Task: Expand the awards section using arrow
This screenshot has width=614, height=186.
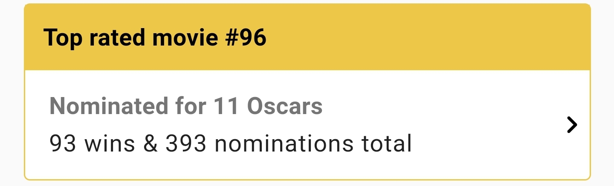Action: (x=571, y=125)
